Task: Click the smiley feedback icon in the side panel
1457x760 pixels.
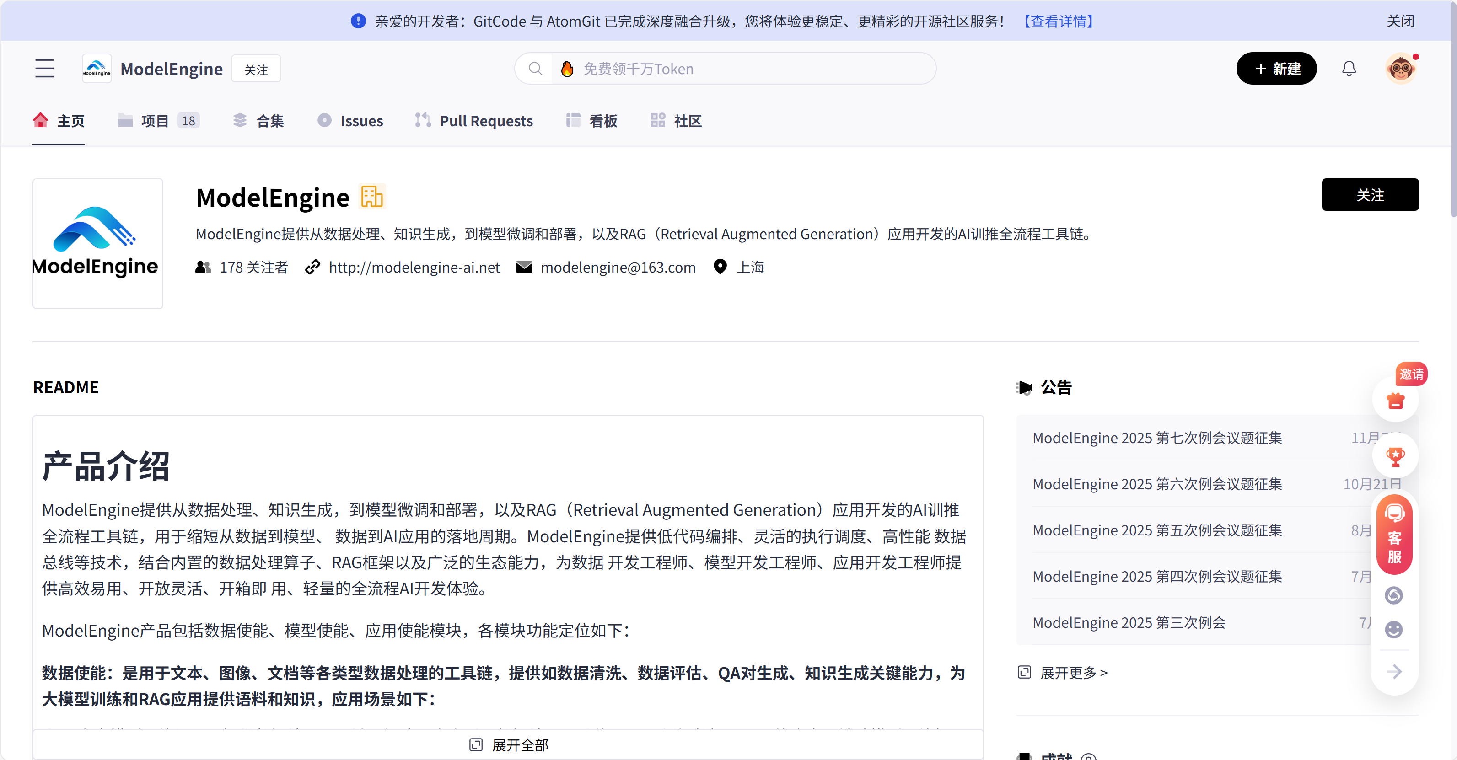Action: (1394, 629)
